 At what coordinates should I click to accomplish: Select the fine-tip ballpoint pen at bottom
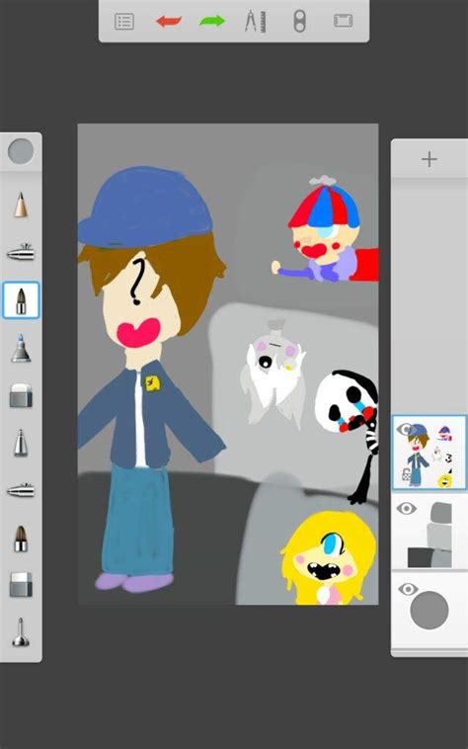[21, 632]
